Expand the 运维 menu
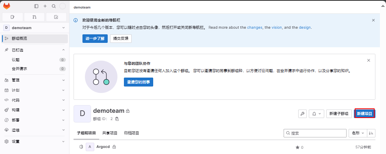The width and height of the screenshot is (386, 154). coord(35,130)
